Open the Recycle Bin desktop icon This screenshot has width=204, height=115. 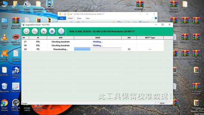[4, 88]
